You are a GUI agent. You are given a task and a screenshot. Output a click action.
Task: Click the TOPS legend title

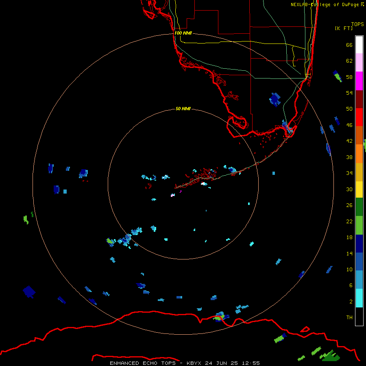coord(357,24)
